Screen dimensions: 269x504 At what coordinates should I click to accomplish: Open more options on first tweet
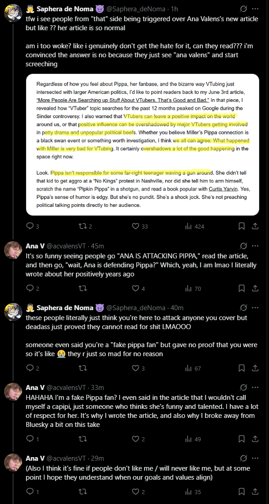coord(255,9)
